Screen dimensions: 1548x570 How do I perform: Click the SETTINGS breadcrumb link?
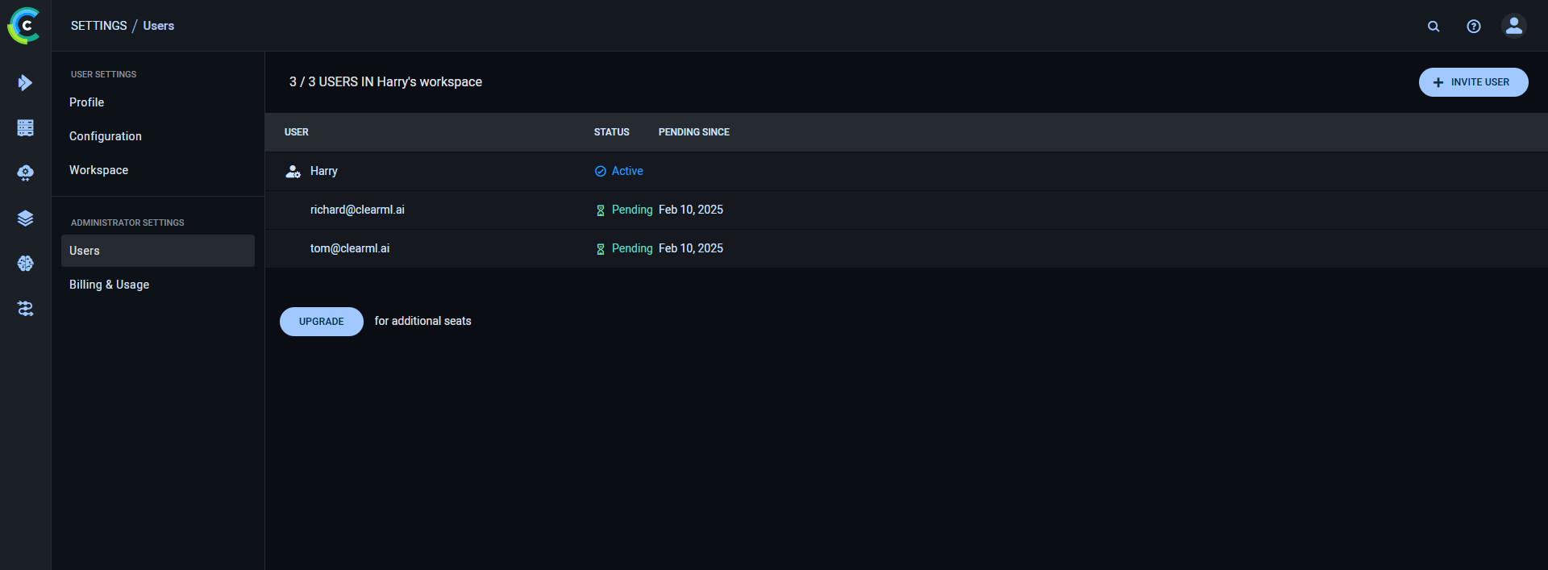98,26
